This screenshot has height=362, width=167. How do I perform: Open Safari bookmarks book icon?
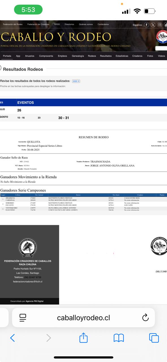tap(119, 338)
